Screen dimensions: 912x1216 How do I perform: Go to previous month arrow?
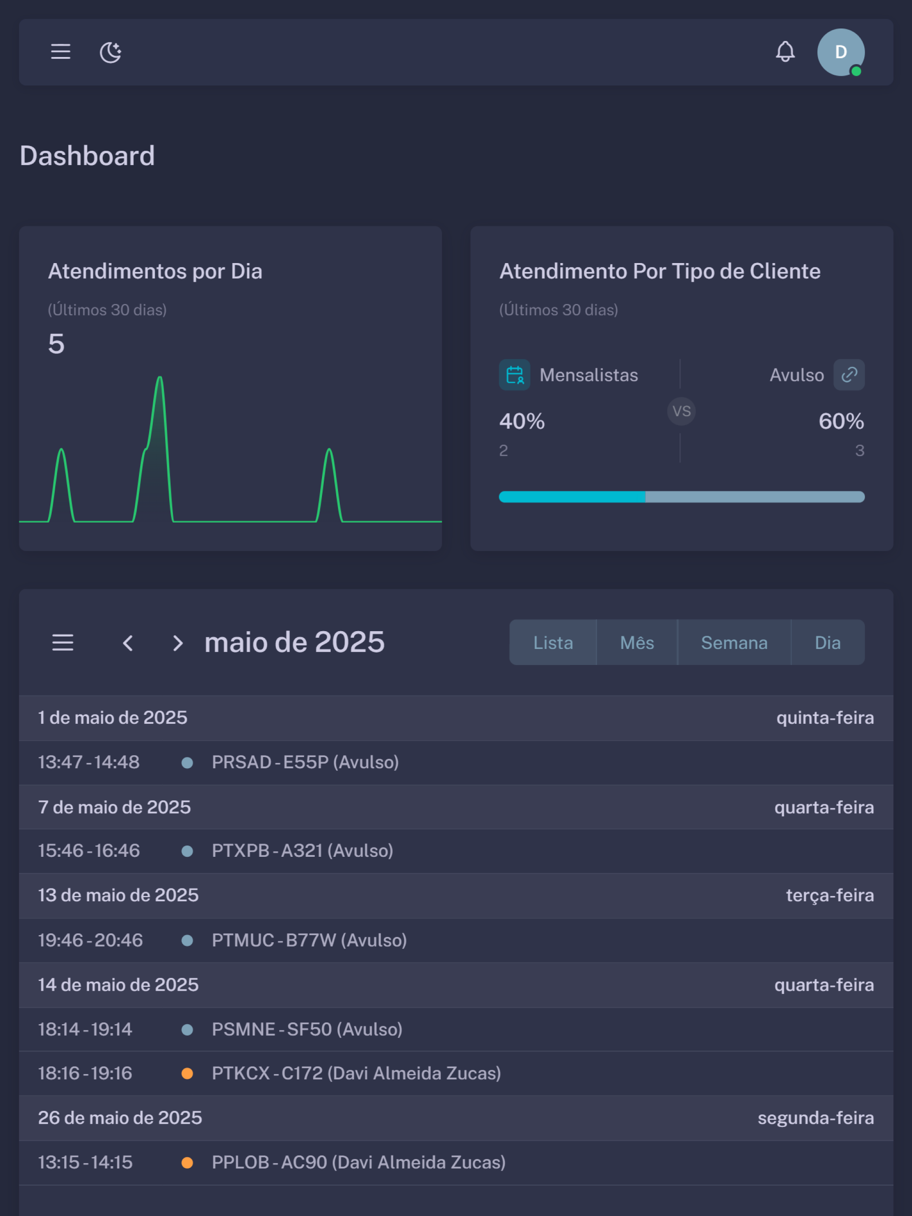click(128, 643)
